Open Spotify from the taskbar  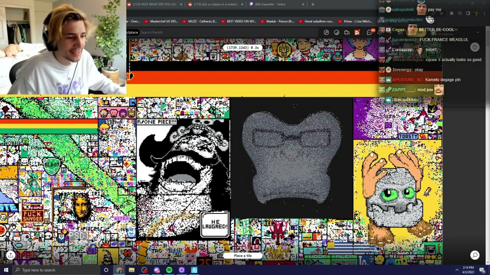point(169,270)
